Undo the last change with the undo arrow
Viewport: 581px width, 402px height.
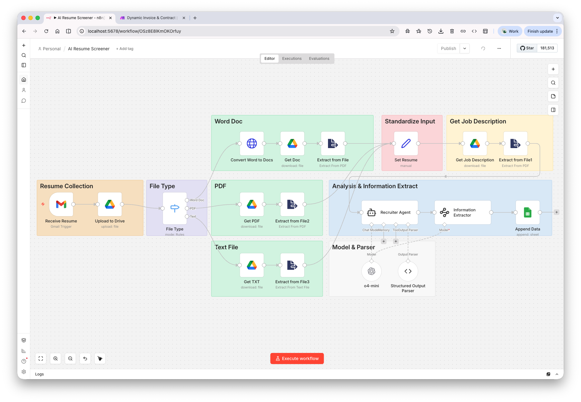point(85,358)
